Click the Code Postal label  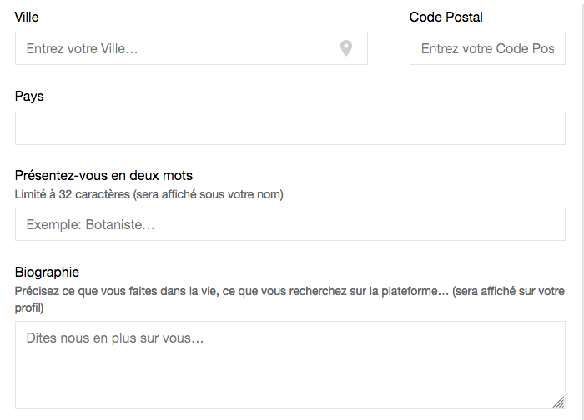(x=446, y=17)
